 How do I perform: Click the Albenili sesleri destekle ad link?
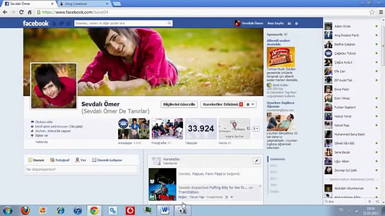(278, 42)
